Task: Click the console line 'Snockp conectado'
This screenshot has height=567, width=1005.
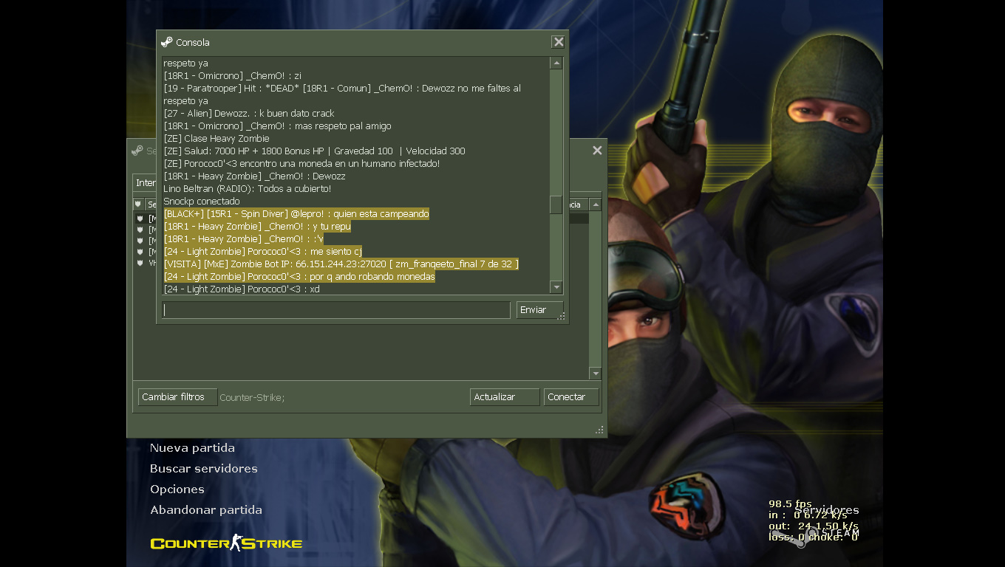Action: pyautogui.click(x=202, y=202)
